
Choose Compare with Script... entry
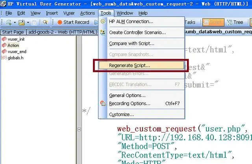141,44
